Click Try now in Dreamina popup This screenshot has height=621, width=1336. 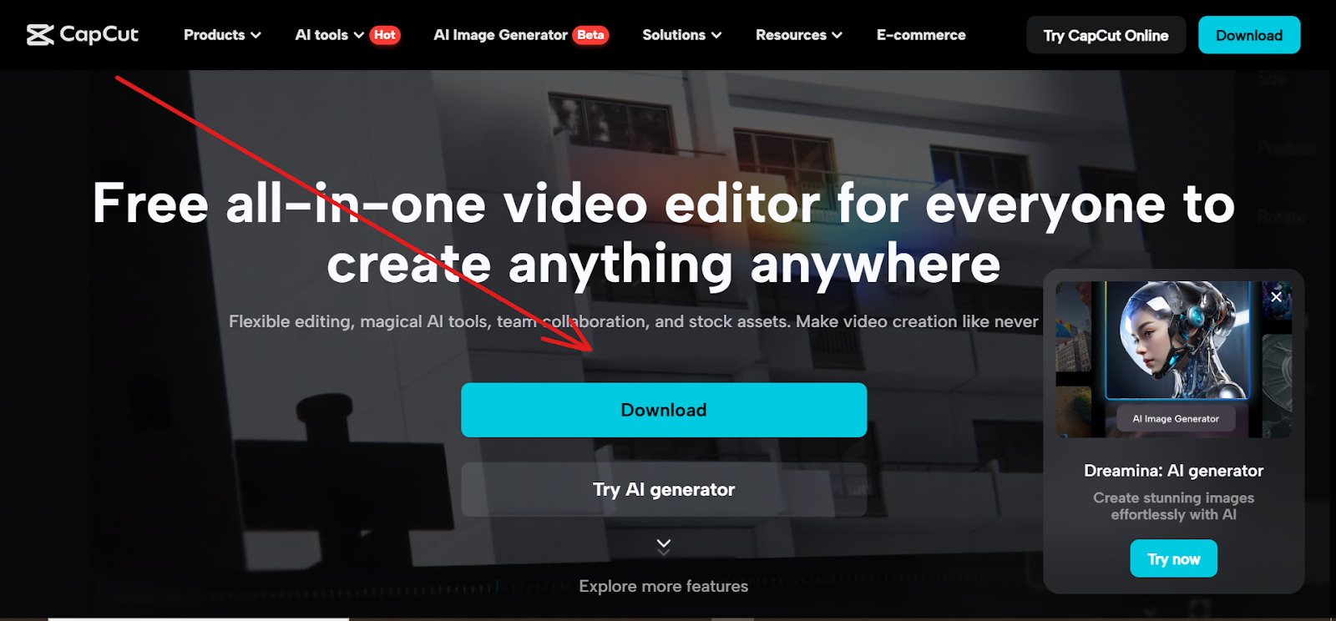point(1173,558)
